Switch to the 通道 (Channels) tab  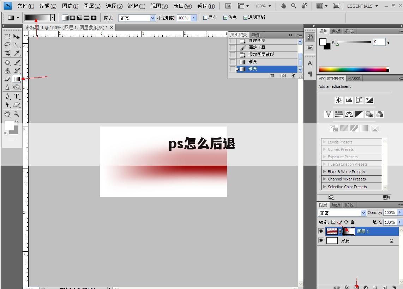[x=336, y=205]
